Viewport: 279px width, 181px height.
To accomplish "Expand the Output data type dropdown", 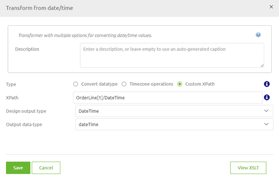I will coord(174,124).
